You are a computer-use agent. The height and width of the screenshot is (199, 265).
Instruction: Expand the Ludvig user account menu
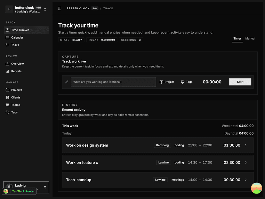pyautogui.click(x=45, y=187)
